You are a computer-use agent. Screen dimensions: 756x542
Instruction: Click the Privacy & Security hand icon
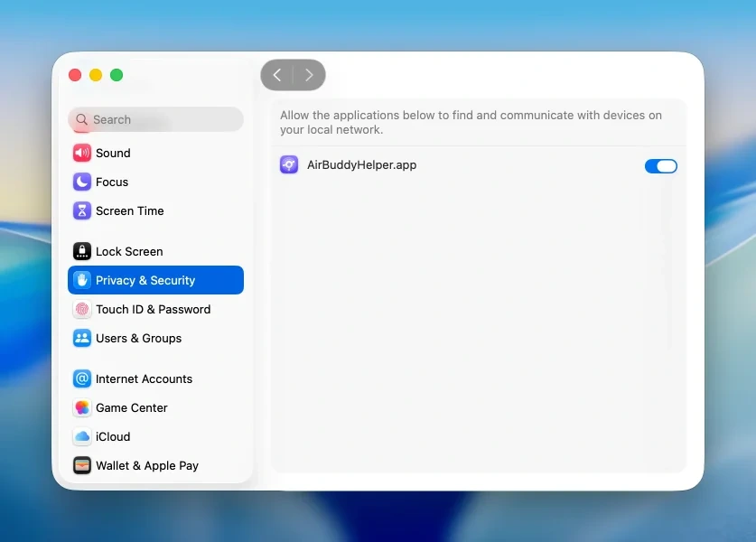[82, 280]
